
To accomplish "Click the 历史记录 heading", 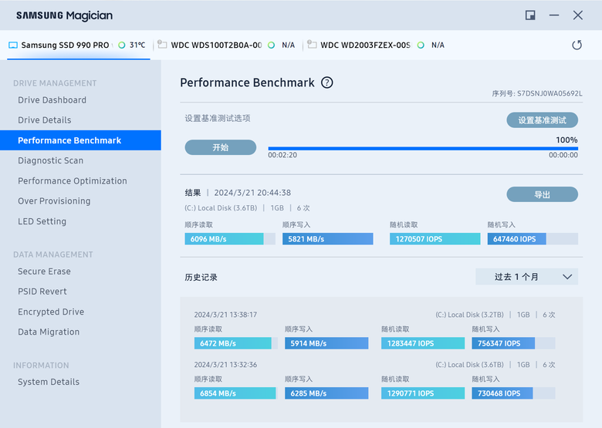I will 201,278.
